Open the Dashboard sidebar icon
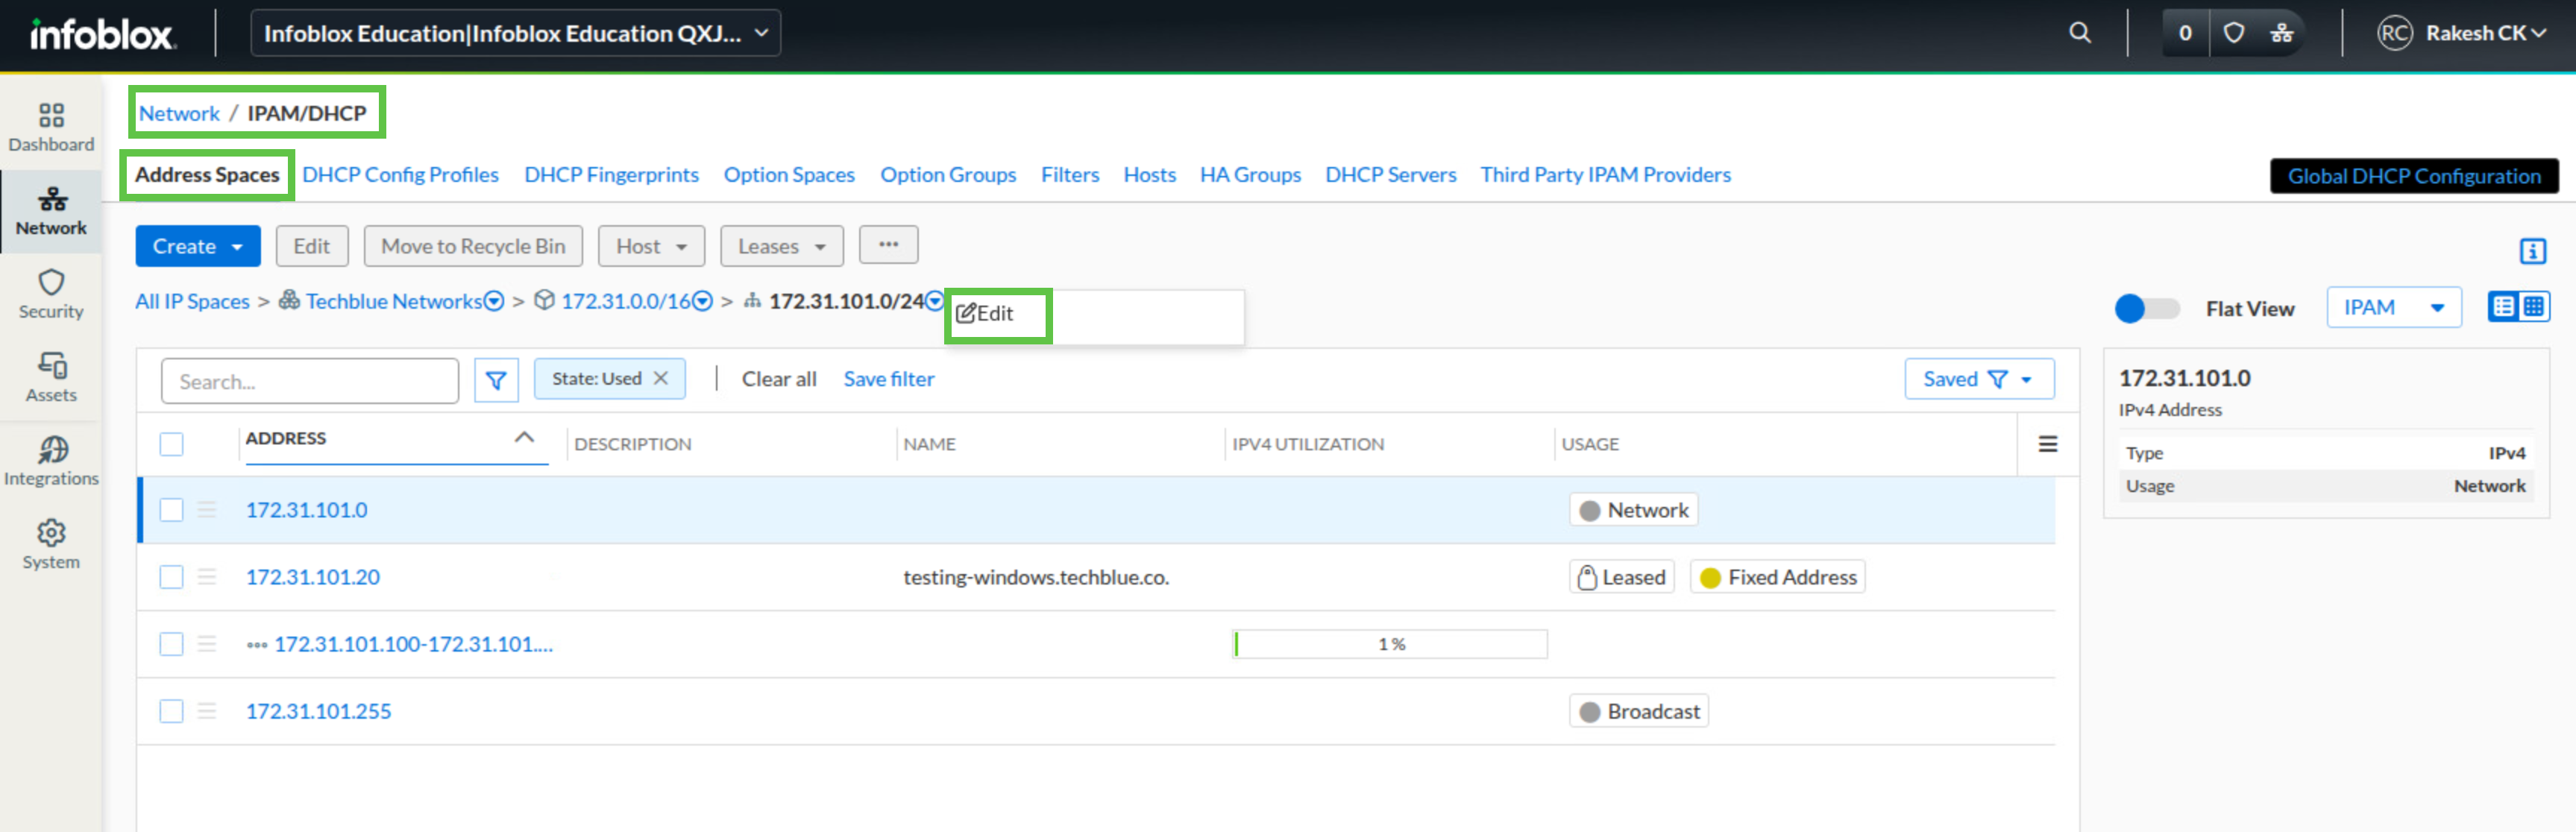This screenshot has height=832, width=2576. 51,127
